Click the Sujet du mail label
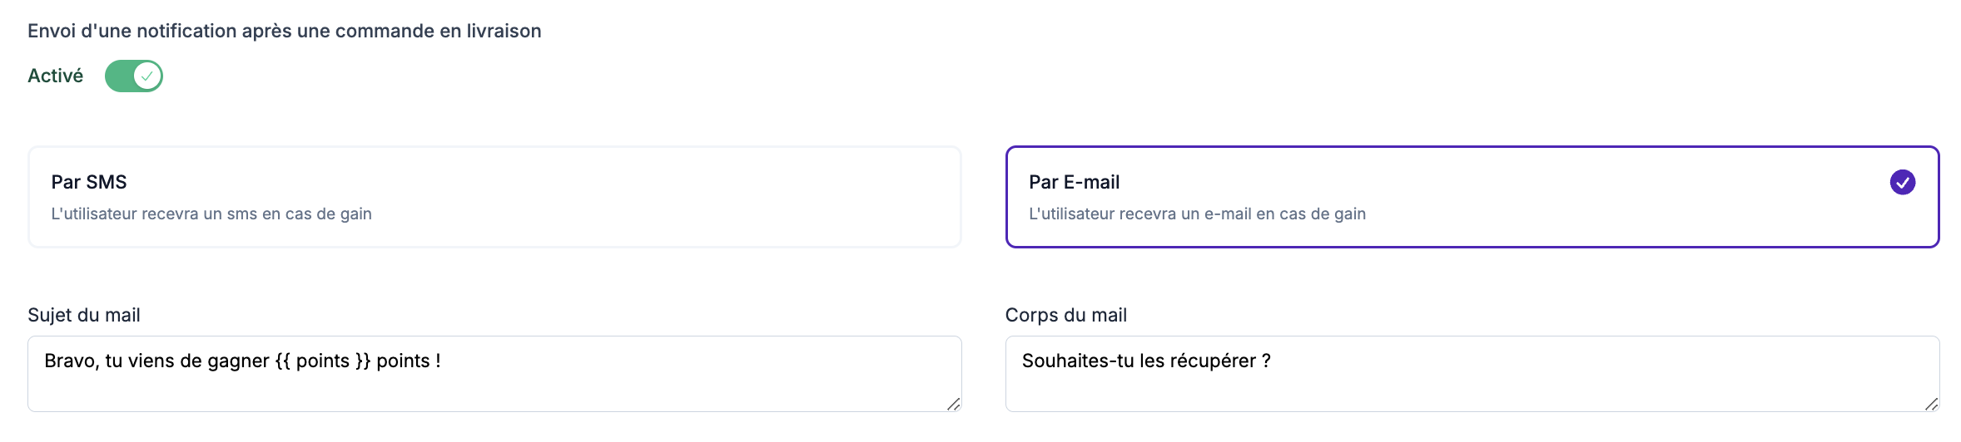Image resolution: width=1961 pixels, height=442 pixels. click(x=84, y=315)
